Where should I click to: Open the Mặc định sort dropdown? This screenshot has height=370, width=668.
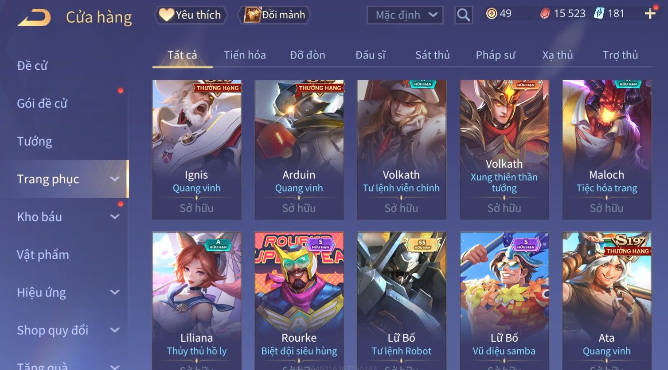(x=405, y=15)
